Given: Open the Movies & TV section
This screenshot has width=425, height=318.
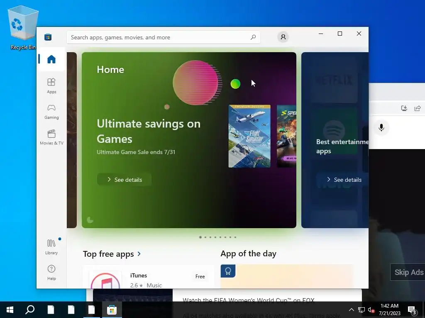Looking at the screenshot, I should point(51,137).
